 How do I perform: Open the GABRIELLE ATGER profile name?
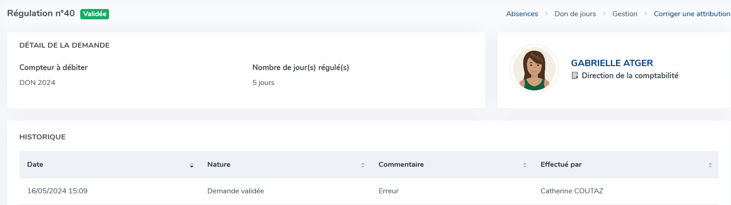612,63
